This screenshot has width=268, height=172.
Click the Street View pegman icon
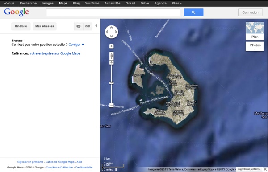coord(111,56)
